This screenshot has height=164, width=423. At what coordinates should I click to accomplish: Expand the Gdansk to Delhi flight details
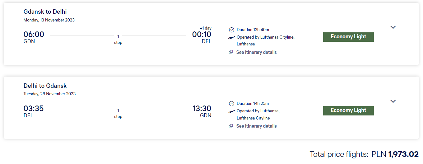click(393, 27)
